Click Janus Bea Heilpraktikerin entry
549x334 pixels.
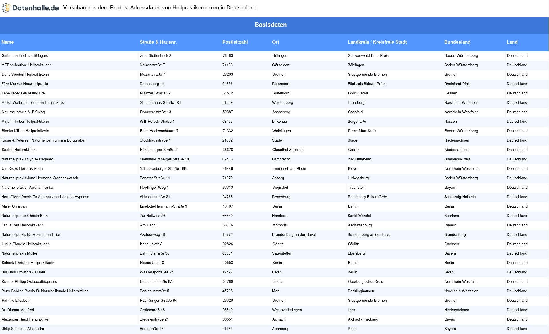pyautogui.click(x=23, y=225)
